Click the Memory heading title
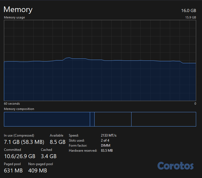 point(18,10)
